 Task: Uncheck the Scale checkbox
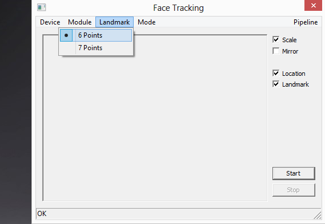(276, 39)
